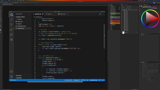Open log.txt in the Explorer tree
This screenshot has height=90, width=160.
[x=19, y=24]
